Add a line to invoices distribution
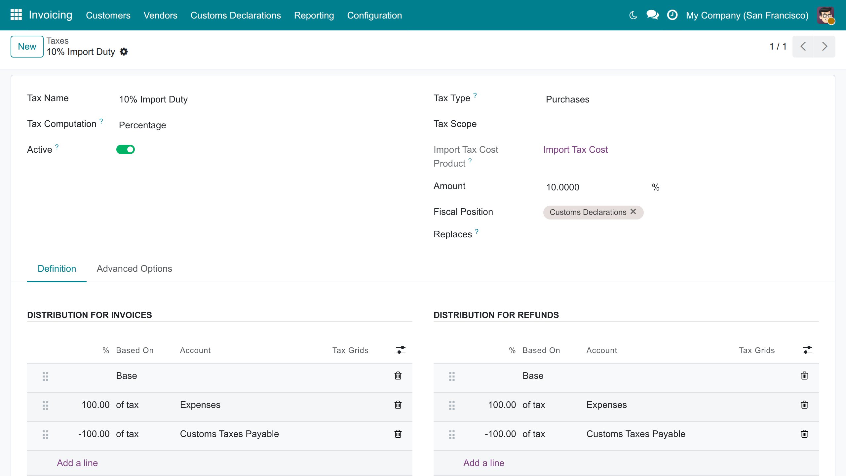The width and height of the screenshot is (846, 476). [x=77, y=463]
